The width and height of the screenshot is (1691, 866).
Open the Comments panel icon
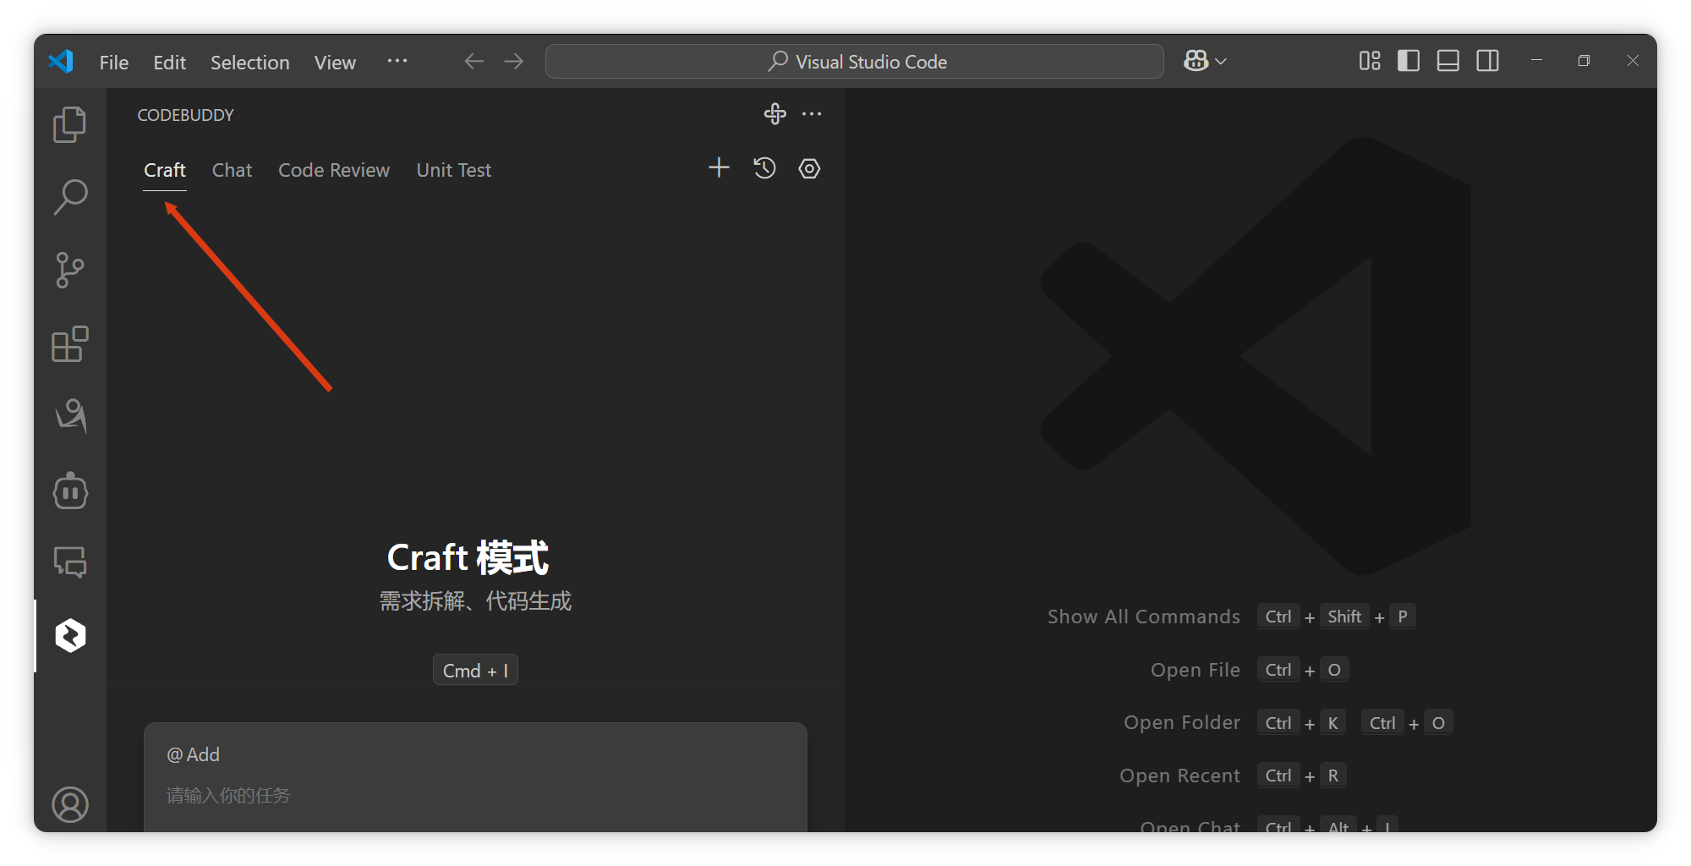[x=69, y=562]
